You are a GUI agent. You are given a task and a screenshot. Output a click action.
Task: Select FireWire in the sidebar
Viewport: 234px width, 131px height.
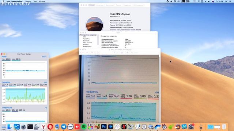pyautogui.click(x=86, y=44)
